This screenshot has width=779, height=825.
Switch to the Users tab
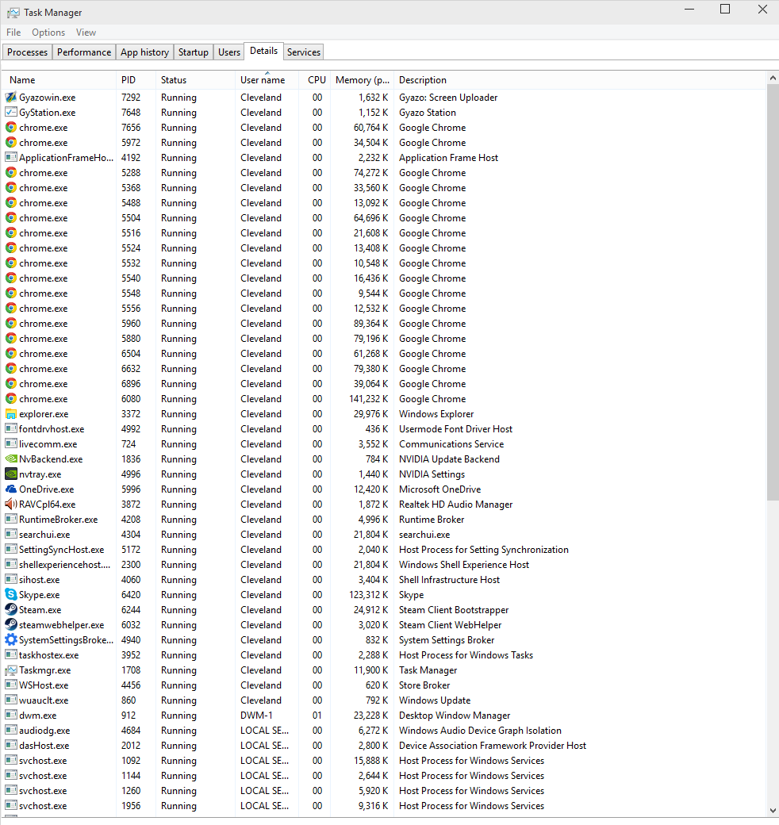229,52
